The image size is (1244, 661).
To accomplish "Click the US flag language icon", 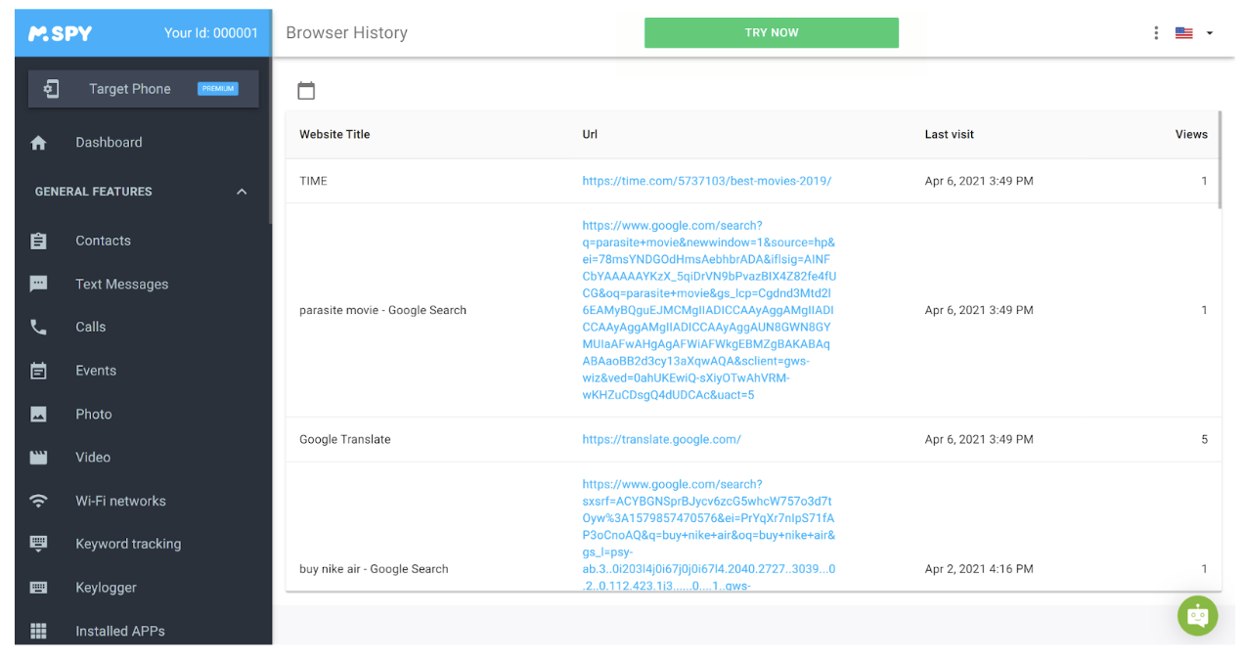I will point(1184,33).
